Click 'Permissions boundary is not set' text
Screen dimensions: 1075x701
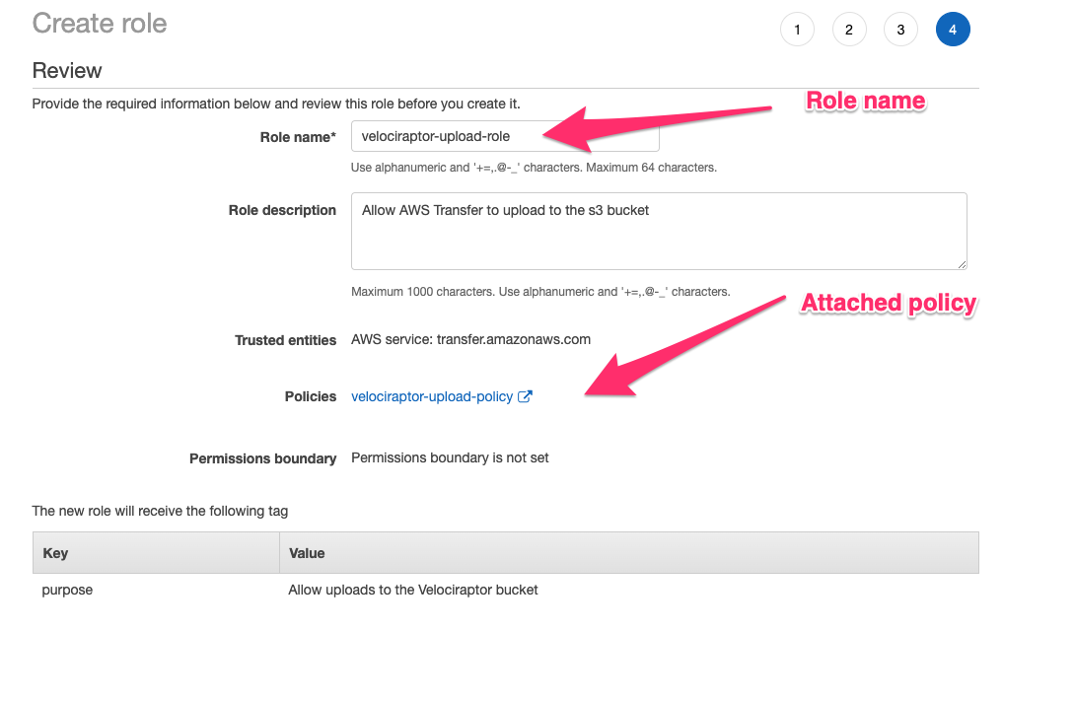(450, 457)
